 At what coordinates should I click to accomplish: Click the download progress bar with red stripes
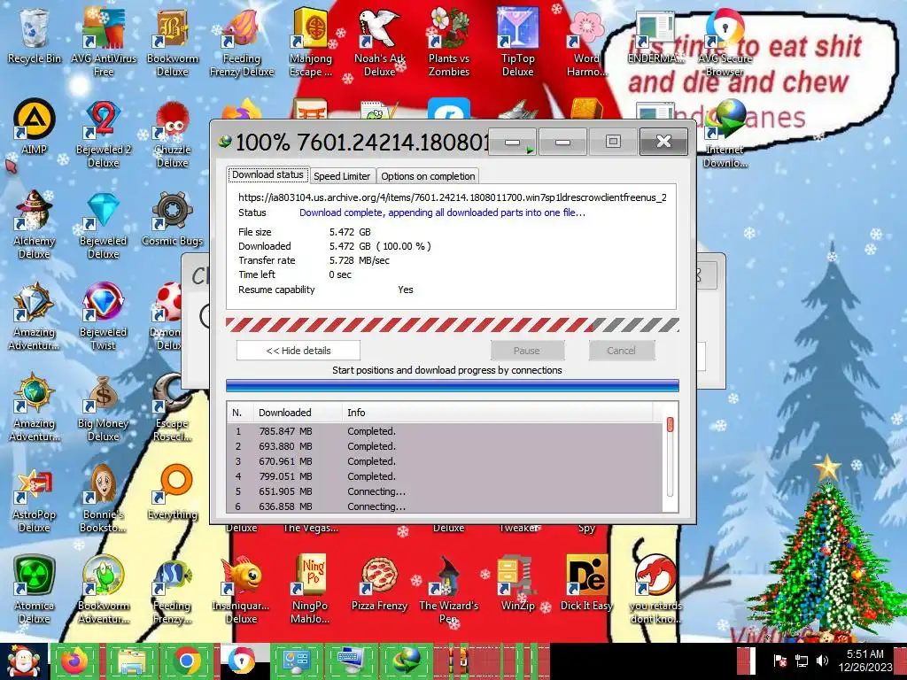coord(453,324)
